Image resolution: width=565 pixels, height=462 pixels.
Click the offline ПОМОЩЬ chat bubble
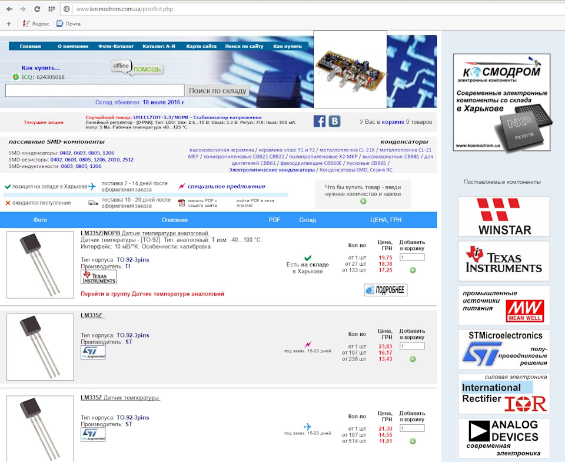pos(137,68)
